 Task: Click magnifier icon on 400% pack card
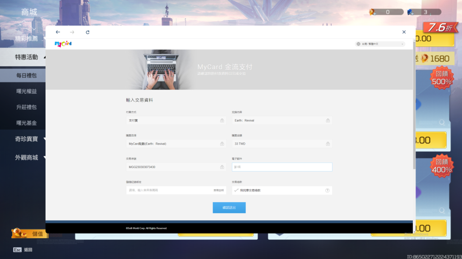tap(442, 210)
